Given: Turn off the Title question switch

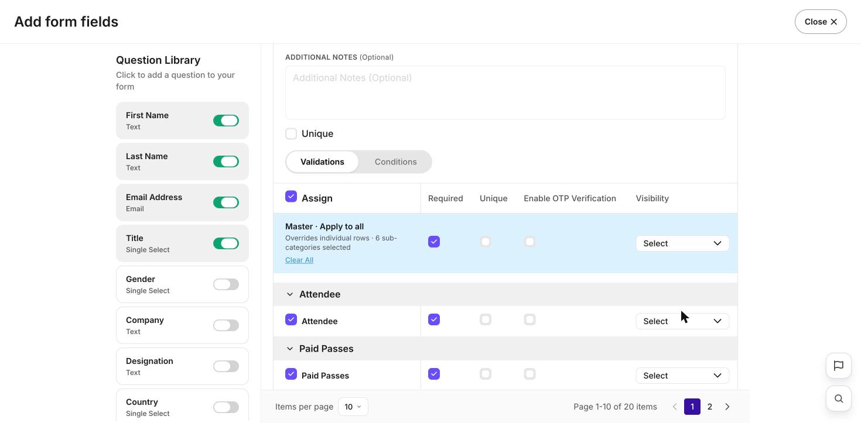Looking at the screenshot, I should pyautogui.click(x=226, y=243).
